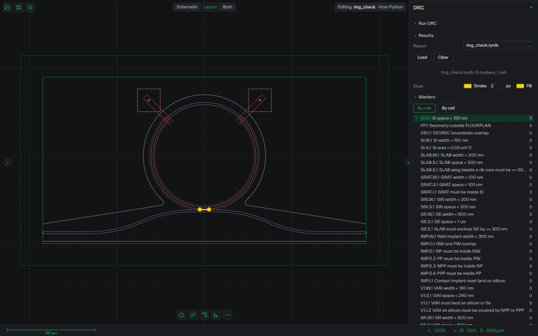This screenshot has width=538, height=336.
Task: Select GE.W.1 GE width < 600 nm
Action: pyautogui.click(x=473, y=214)
